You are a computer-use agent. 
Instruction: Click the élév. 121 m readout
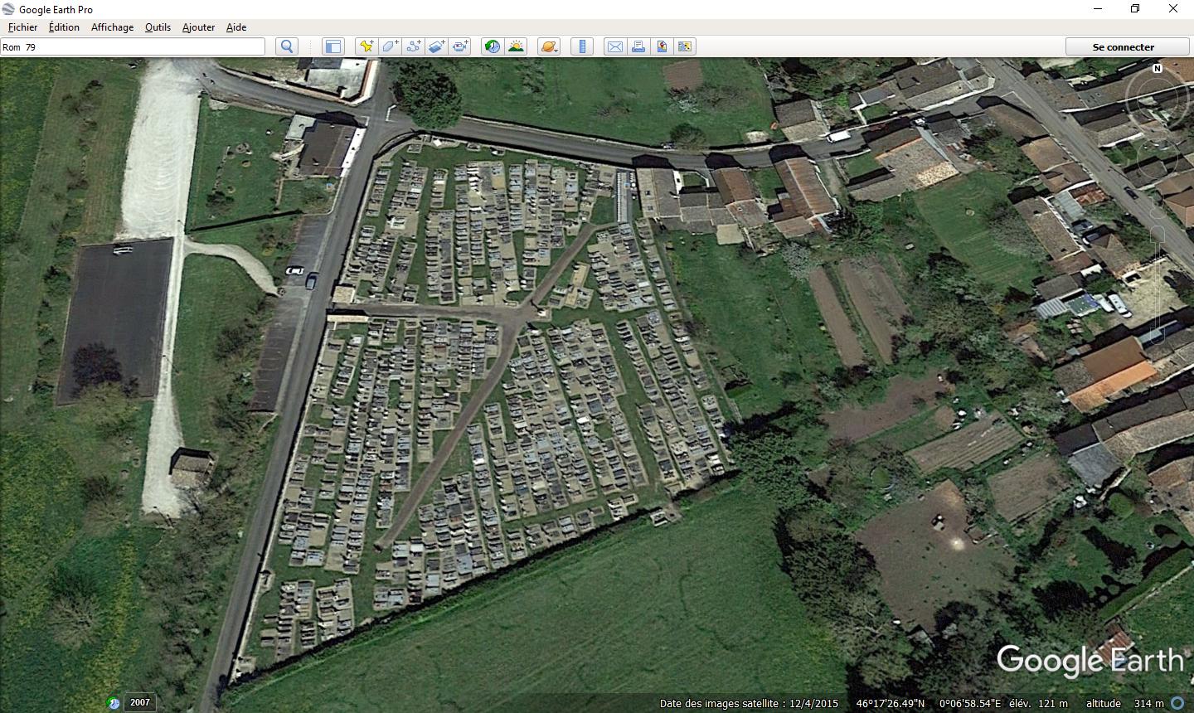click(x=1038, y=703)
